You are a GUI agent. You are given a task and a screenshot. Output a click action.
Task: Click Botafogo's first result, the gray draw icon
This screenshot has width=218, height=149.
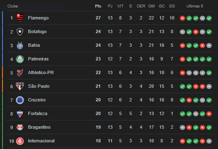pos(182,32)
